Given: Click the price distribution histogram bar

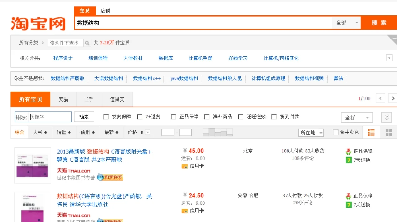Looking at the screenshot, I should (217, 132).
